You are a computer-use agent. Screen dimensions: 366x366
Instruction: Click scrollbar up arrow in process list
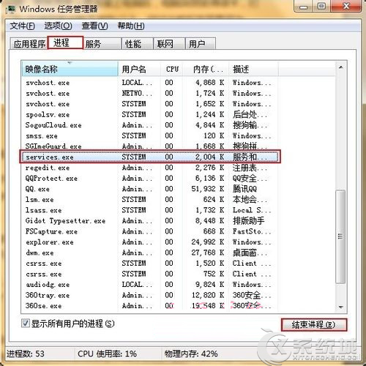click(341, 67)
